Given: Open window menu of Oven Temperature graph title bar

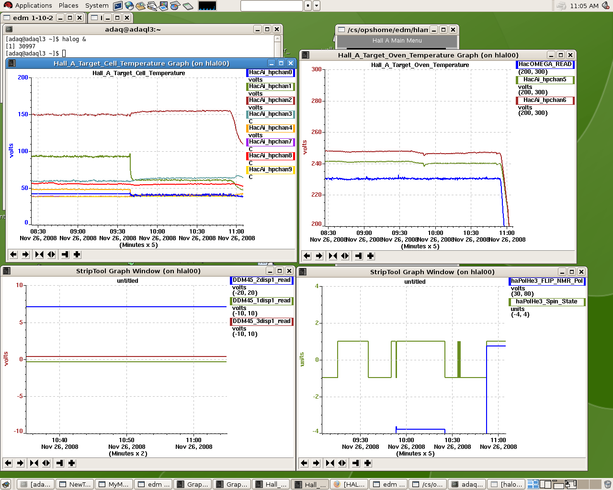Looking at the screenshot, I should 306,55.
